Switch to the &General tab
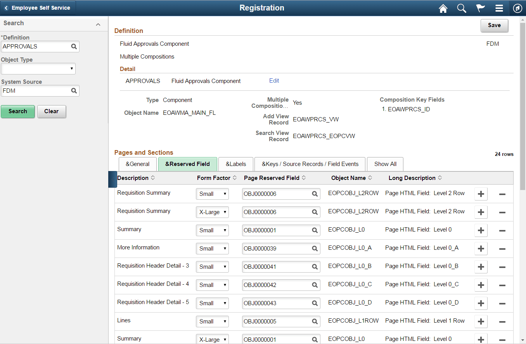The image size is (526, 344). tap(137, 164)
